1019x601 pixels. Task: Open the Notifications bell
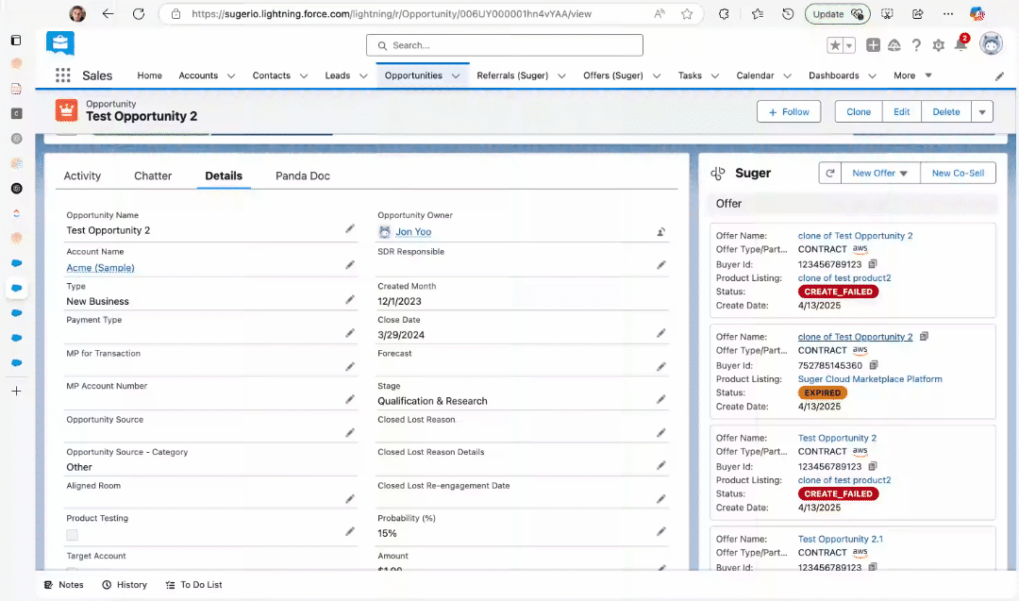(961, 44)
